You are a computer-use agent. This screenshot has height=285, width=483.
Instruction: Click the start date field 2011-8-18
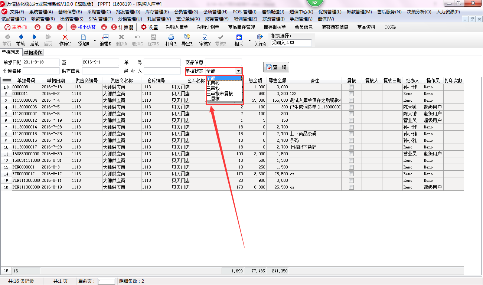(x=41, y=62)
